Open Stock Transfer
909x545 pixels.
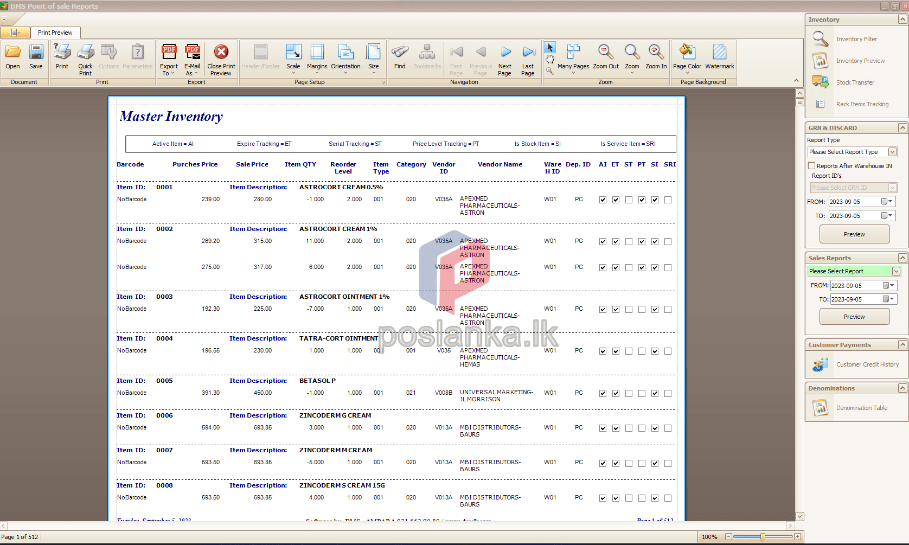[855, 82]
